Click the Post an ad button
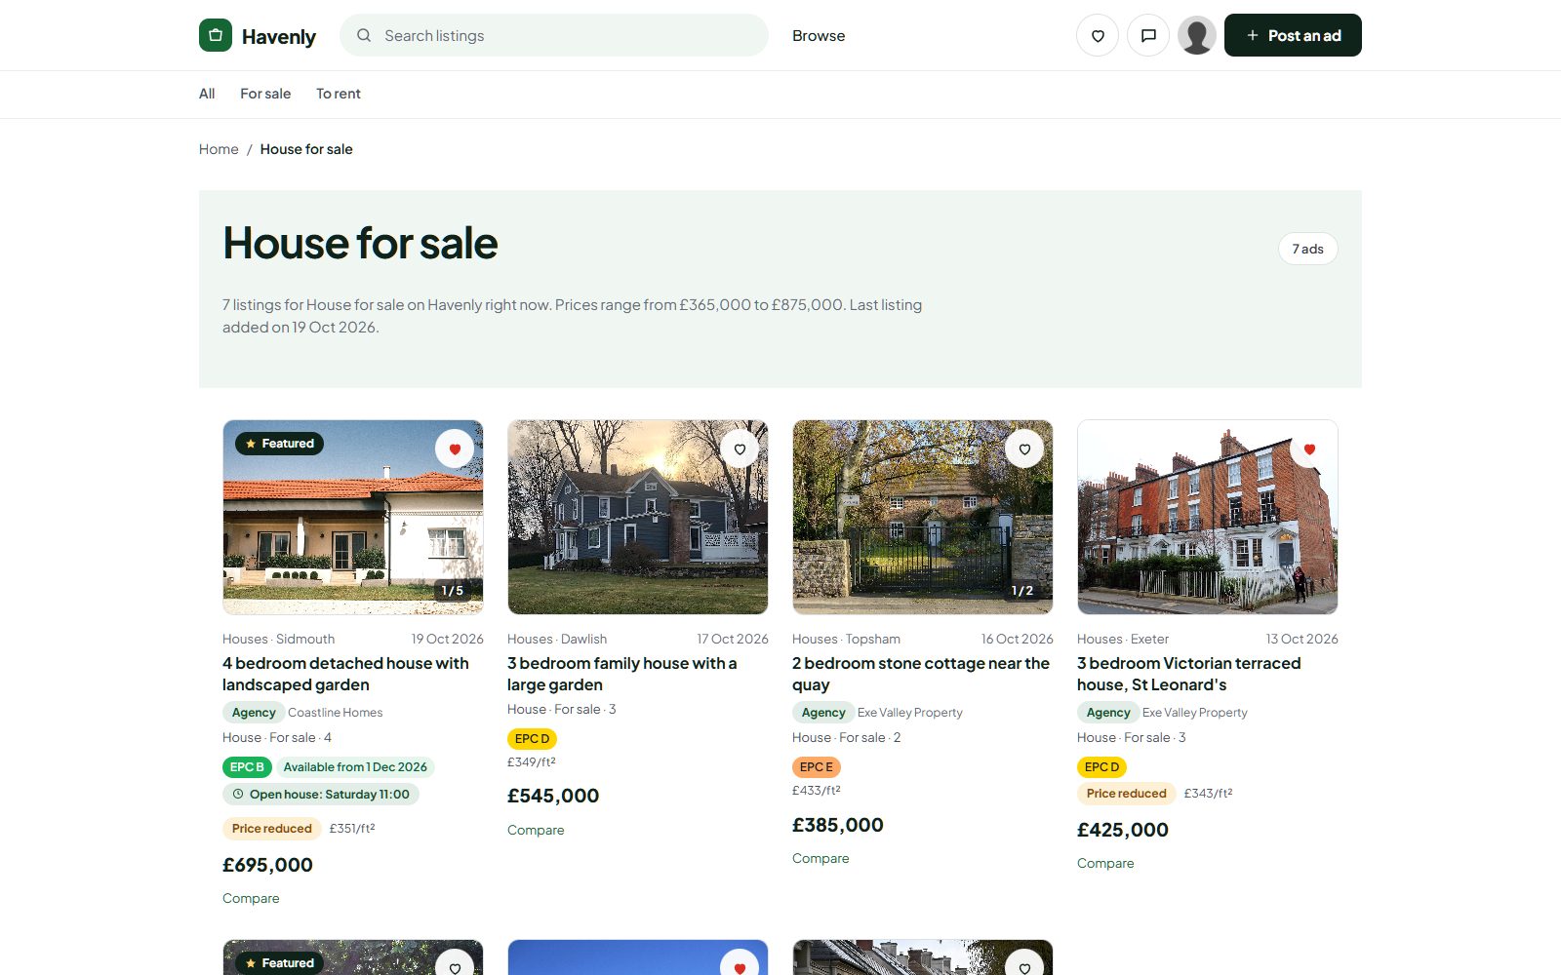 pyautogui.click(x=1293, y=35)
